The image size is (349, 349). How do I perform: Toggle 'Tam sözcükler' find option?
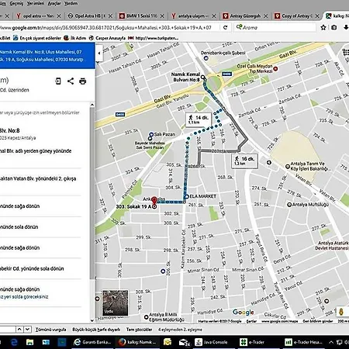point(139,330)
